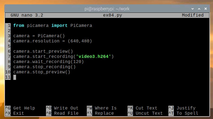Minimize the terminal window
Screen dimensions: 213x119
[x=192, y=9]
